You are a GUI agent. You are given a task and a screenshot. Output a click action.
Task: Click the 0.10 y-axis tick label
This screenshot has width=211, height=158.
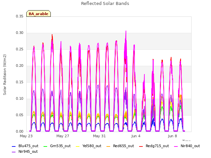coord(20,99)
